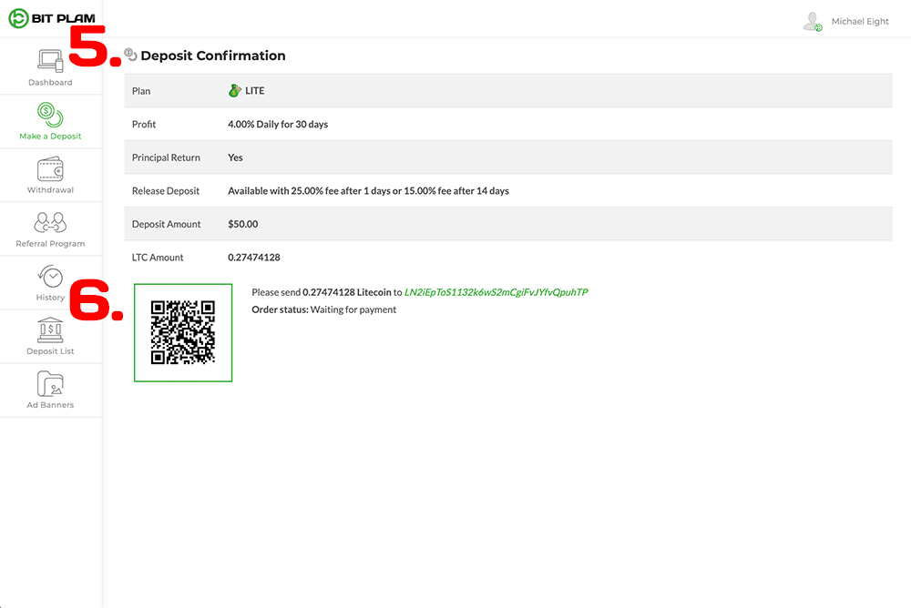Select the Make a Deposit coins icon
This screenshot has height=608, width=911.
coord(50,115)
